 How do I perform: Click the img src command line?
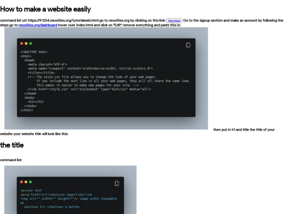coord(68,199)
